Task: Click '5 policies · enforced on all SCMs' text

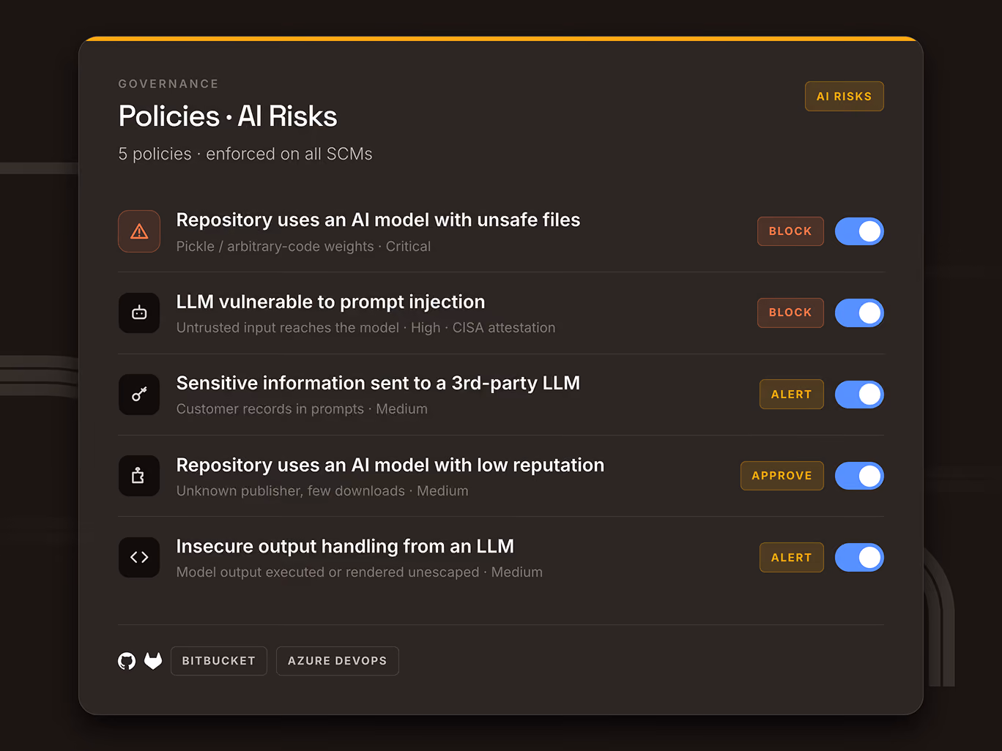Action: click(245, 154)
